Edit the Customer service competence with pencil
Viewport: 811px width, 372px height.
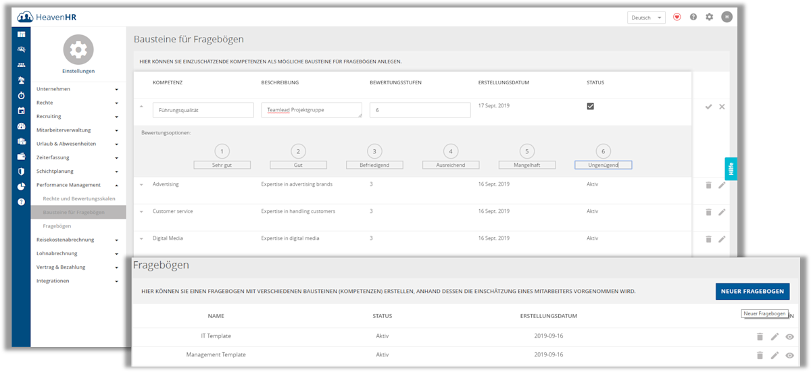click(x=722, y=212)
